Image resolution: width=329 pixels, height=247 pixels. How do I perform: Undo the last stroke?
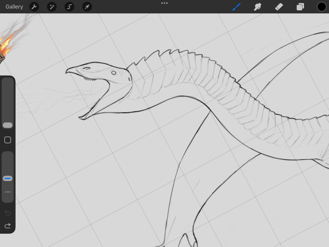(x=8, y=213)
